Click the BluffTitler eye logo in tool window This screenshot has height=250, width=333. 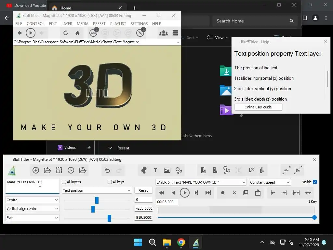tap(12, 171)
